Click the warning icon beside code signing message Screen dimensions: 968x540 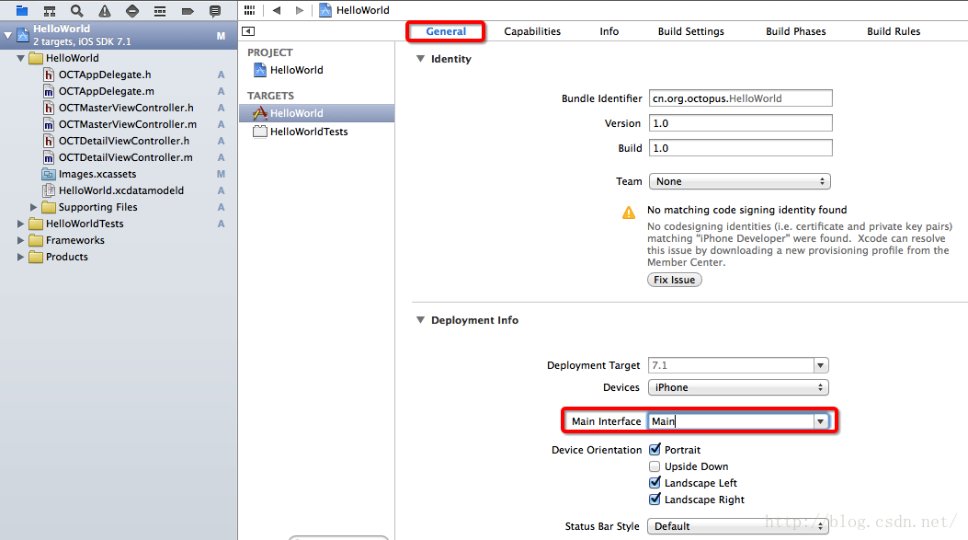pos(629,213)
